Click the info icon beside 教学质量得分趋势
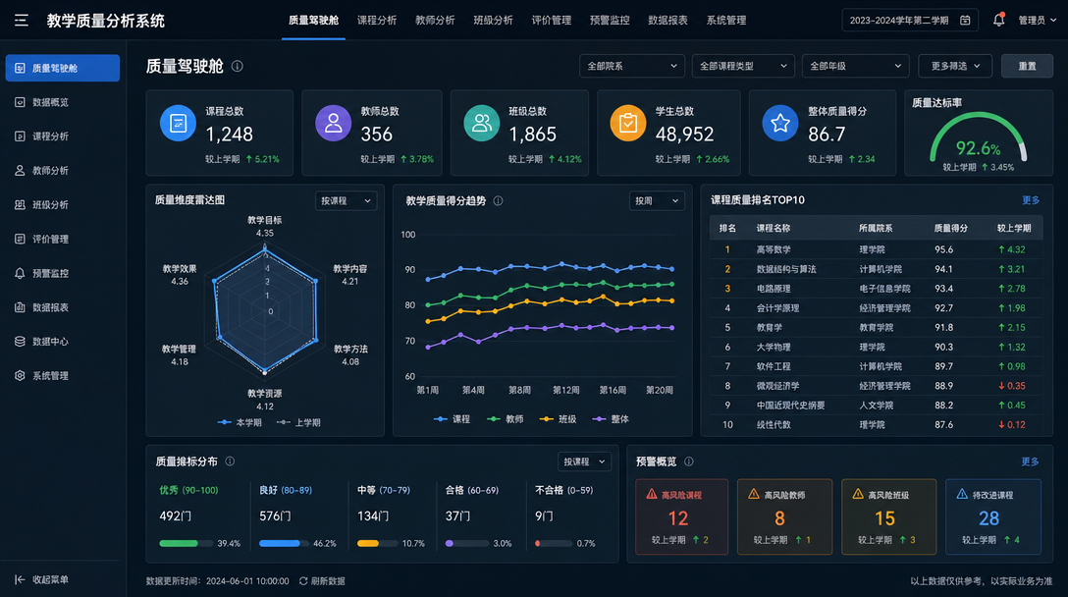This screenshot has width=1068, height=597. (x=498, y=201)
